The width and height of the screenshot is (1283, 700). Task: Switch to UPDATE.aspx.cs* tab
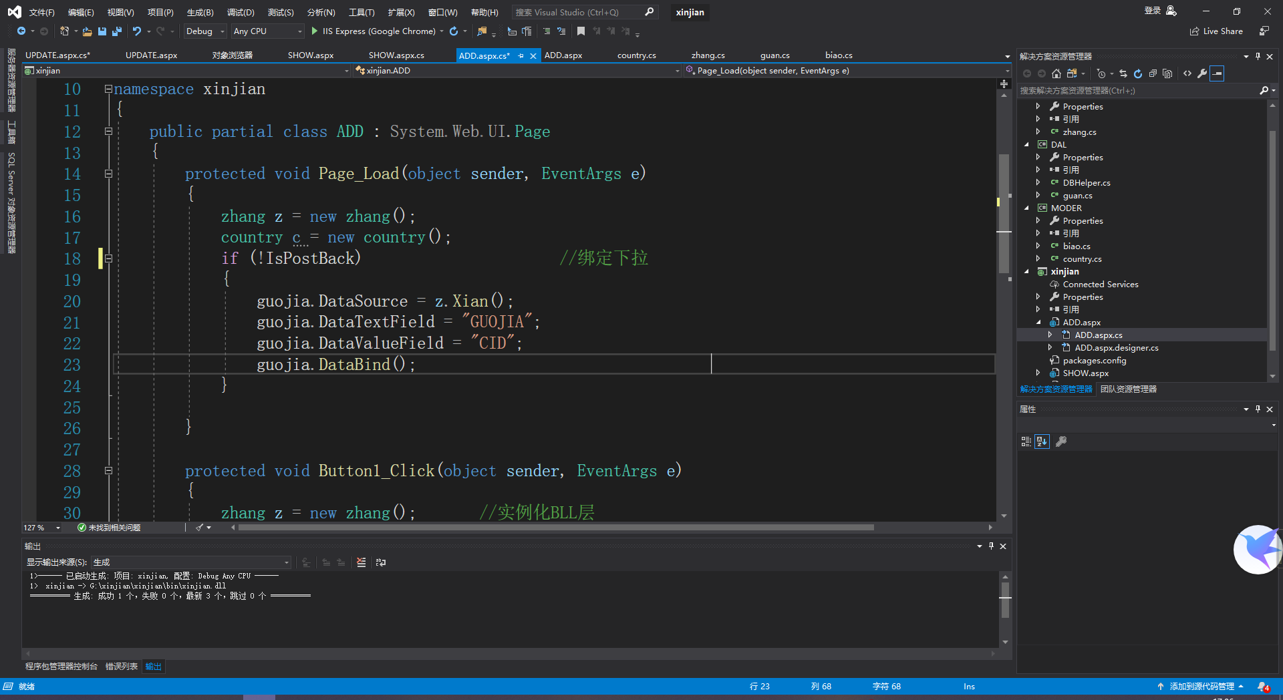pos(57,55)
